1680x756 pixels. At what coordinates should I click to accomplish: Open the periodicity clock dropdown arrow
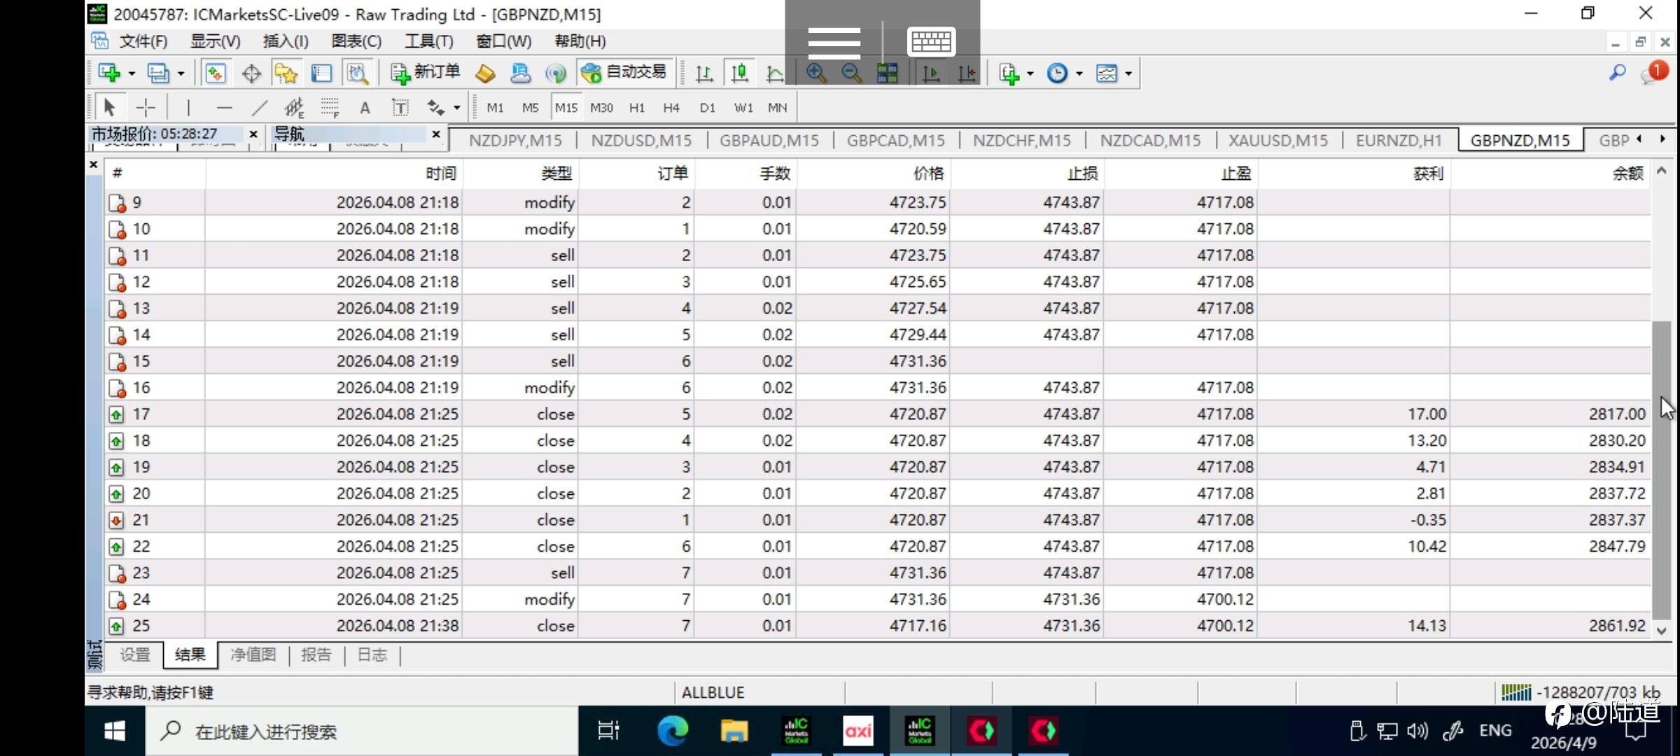(1079, 73)
